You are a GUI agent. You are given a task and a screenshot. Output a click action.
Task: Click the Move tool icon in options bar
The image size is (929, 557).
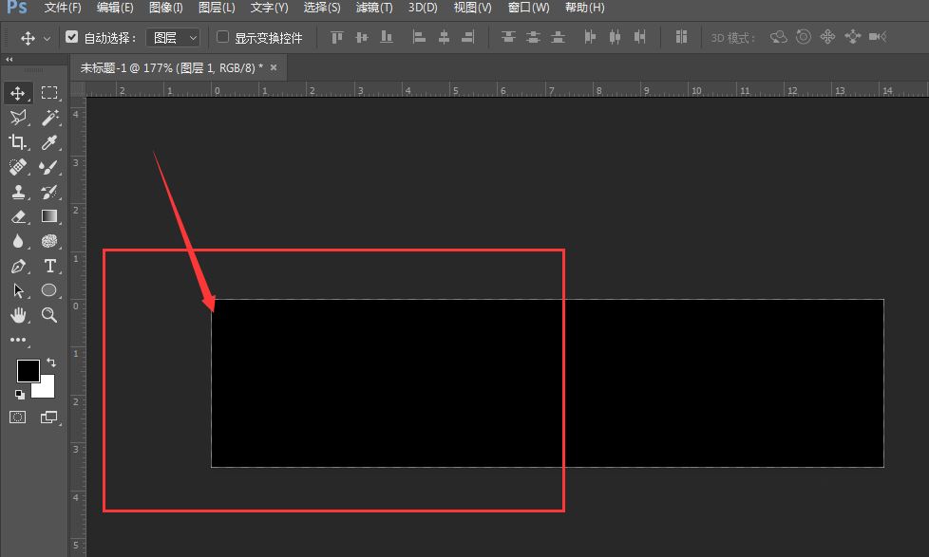pos(28,39)
